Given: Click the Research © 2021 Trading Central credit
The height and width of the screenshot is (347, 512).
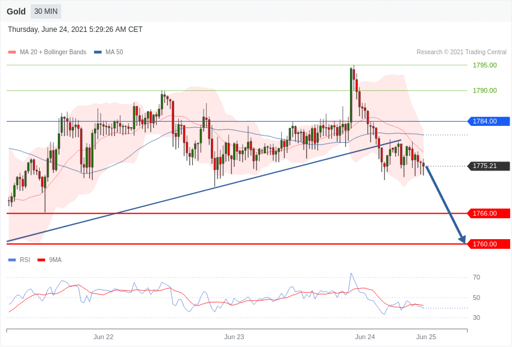Looking at the screenshot, I should 461,52.
